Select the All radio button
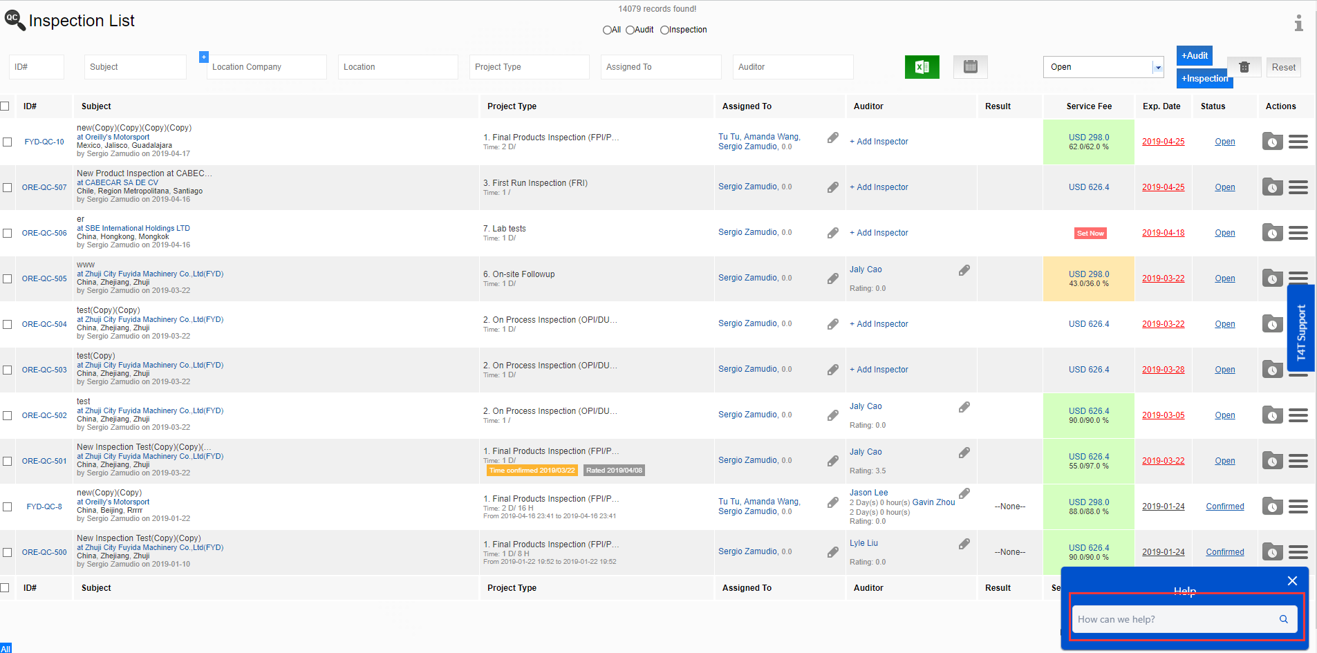The image size is (1317, 653). (607, 30)
